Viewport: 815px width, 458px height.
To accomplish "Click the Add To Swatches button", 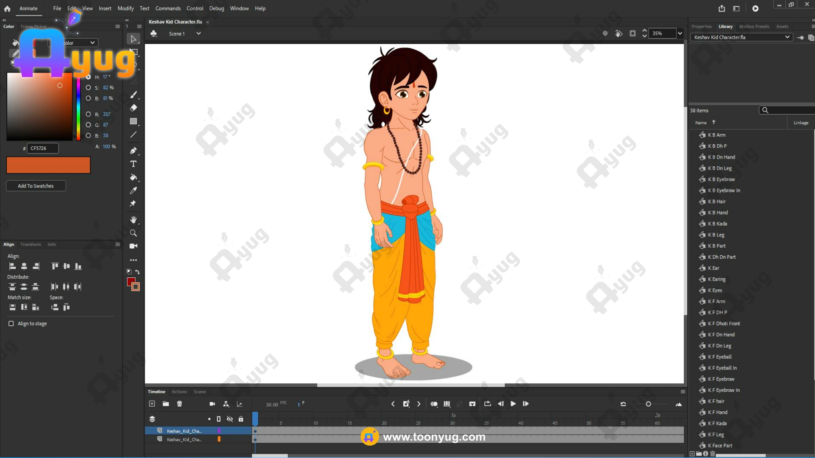I will 36,186.
